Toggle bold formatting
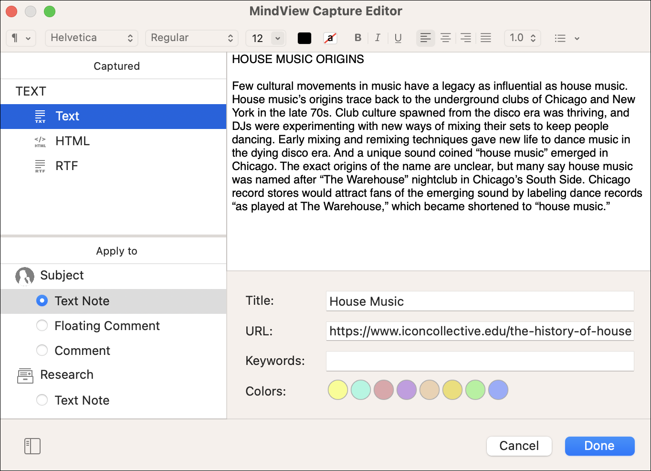This screenshot has height=471, width=651. (x=358, y=38)
